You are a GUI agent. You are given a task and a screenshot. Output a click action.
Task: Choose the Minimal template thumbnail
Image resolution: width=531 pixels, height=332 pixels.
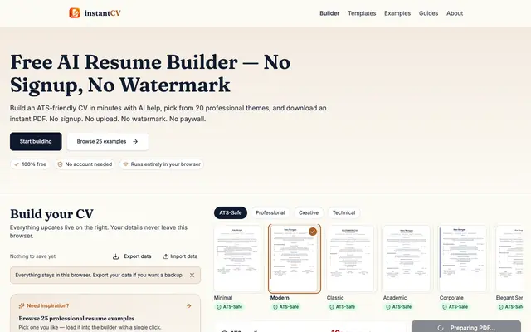(237, 258)
